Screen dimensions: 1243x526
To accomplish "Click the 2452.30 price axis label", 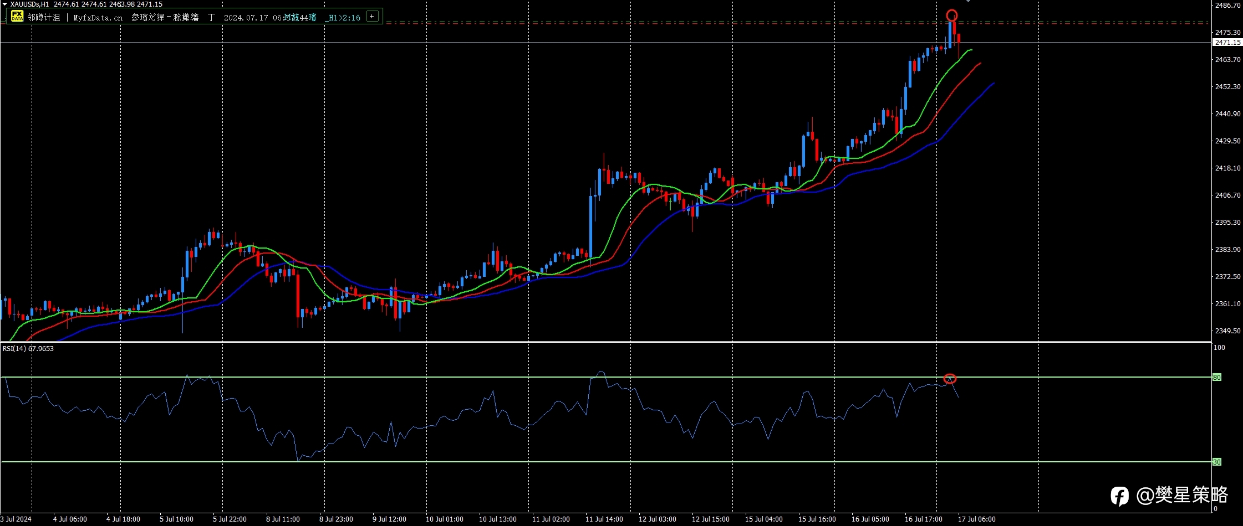I will [1227, 87].
